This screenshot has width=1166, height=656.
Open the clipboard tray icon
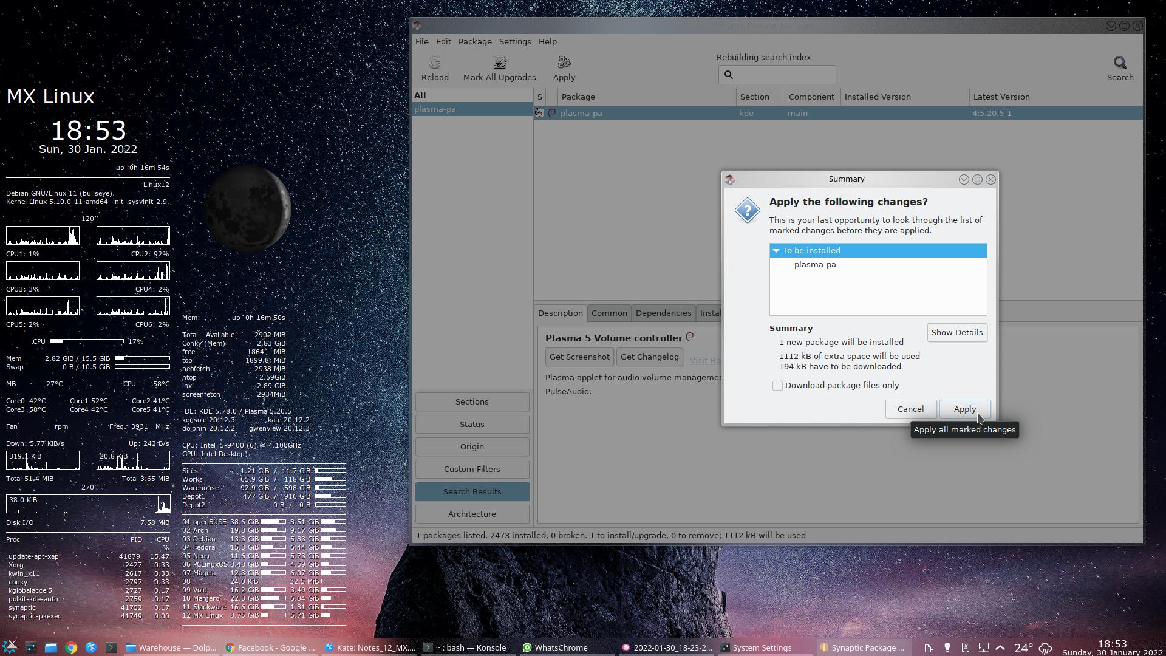[x=929, y=647]
